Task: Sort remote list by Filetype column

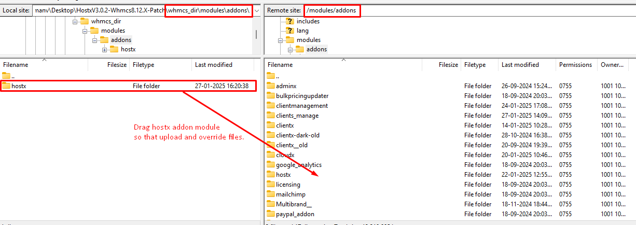Action: pos(475,65)
